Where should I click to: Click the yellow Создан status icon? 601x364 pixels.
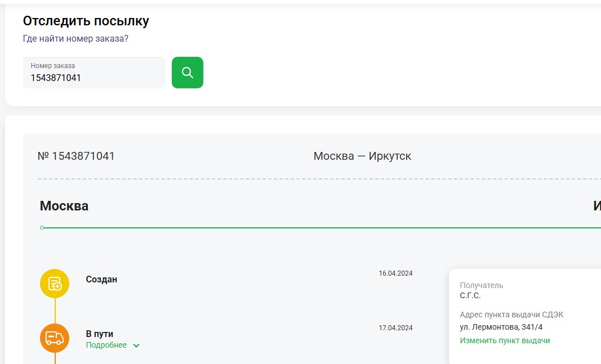pyautogui.click(x=55, y=284)
